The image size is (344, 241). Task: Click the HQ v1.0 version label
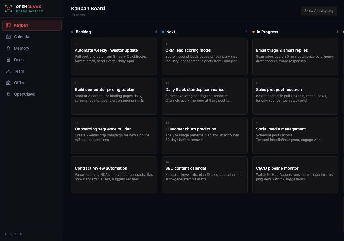pyautogui.click(x=15, y=234)
